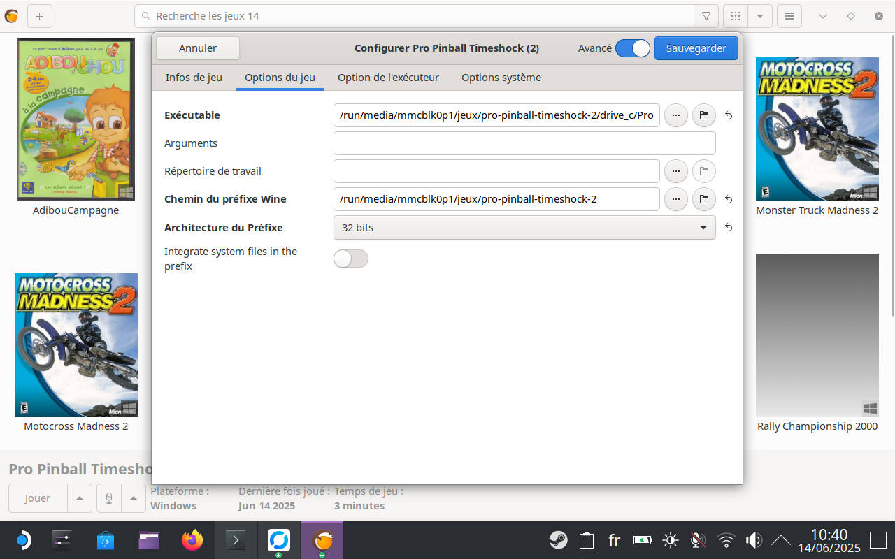The height and width of the screenshot is (559, 895).
Task: Open the file manager in the taskbar
Action: coord(148,540)
